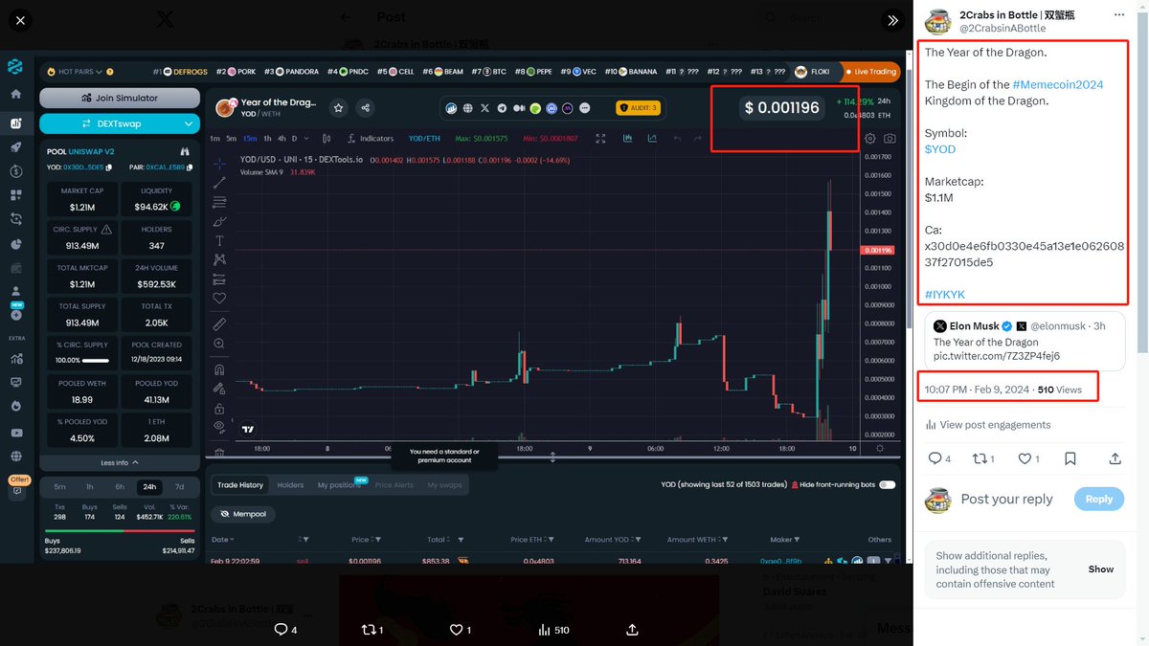Click the Join Simulator button
1149x646 pixels.
(120, 98)
